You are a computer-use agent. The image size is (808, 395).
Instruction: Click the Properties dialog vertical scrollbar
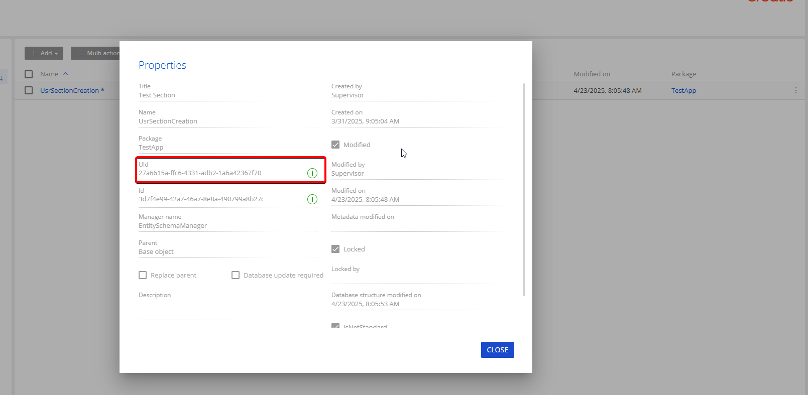[524, 190]
